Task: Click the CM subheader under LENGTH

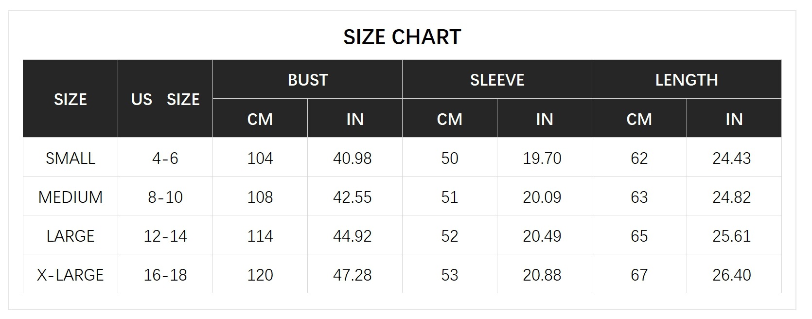Action: (639, 119)
